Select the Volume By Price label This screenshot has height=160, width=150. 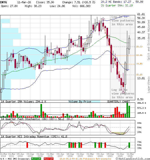80,102
